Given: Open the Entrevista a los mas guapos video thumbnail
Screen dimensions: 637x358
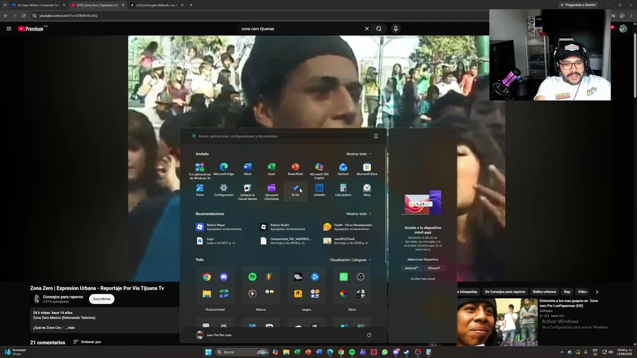Looking at the screenshot, I should (x=497, y=322).
